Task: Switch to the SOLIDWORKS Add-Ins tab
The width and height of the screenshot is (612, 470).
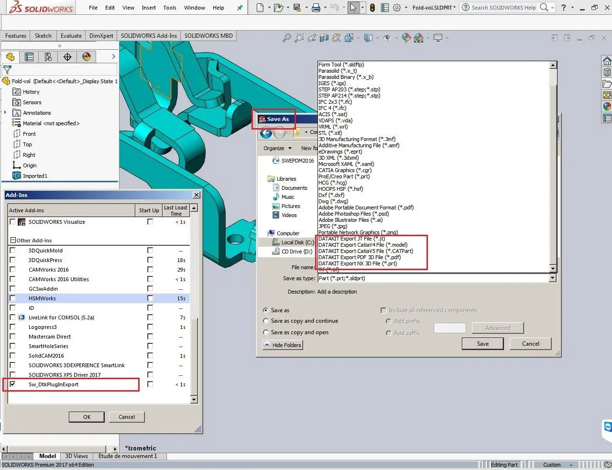Action: point(149,36)
